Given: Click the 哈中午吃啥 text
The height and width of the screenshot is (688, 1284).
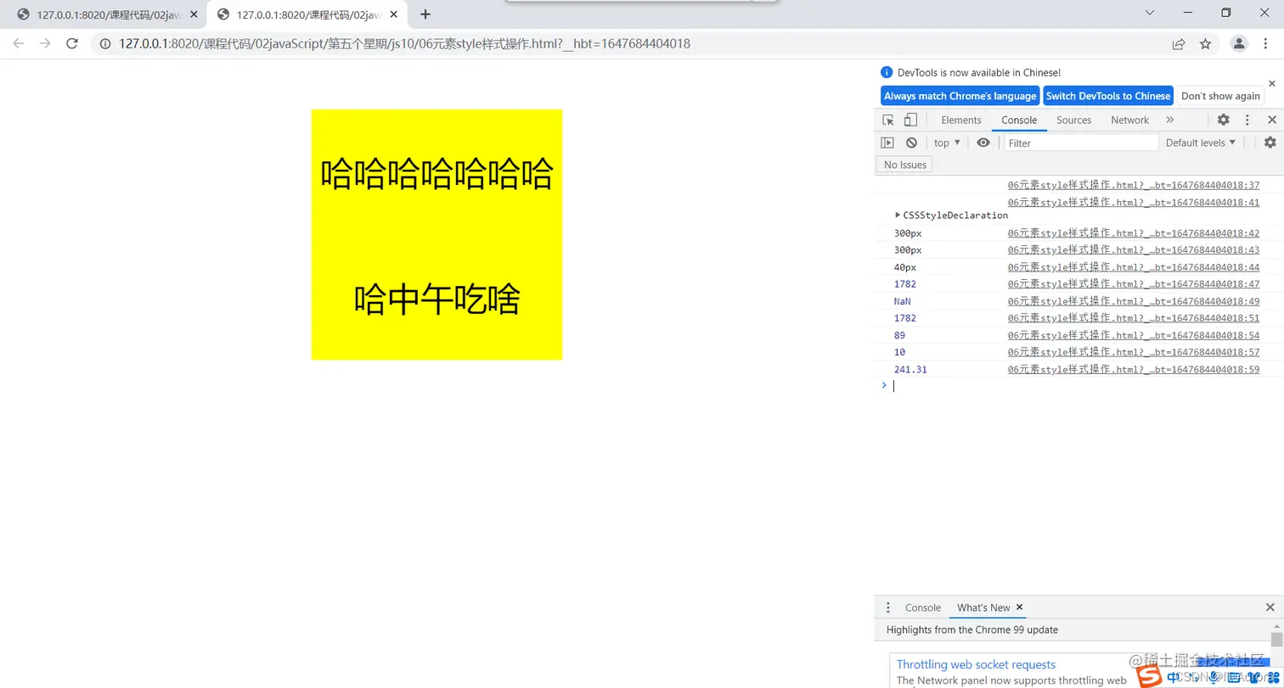Looking at the screenshot, I should 436,299.
